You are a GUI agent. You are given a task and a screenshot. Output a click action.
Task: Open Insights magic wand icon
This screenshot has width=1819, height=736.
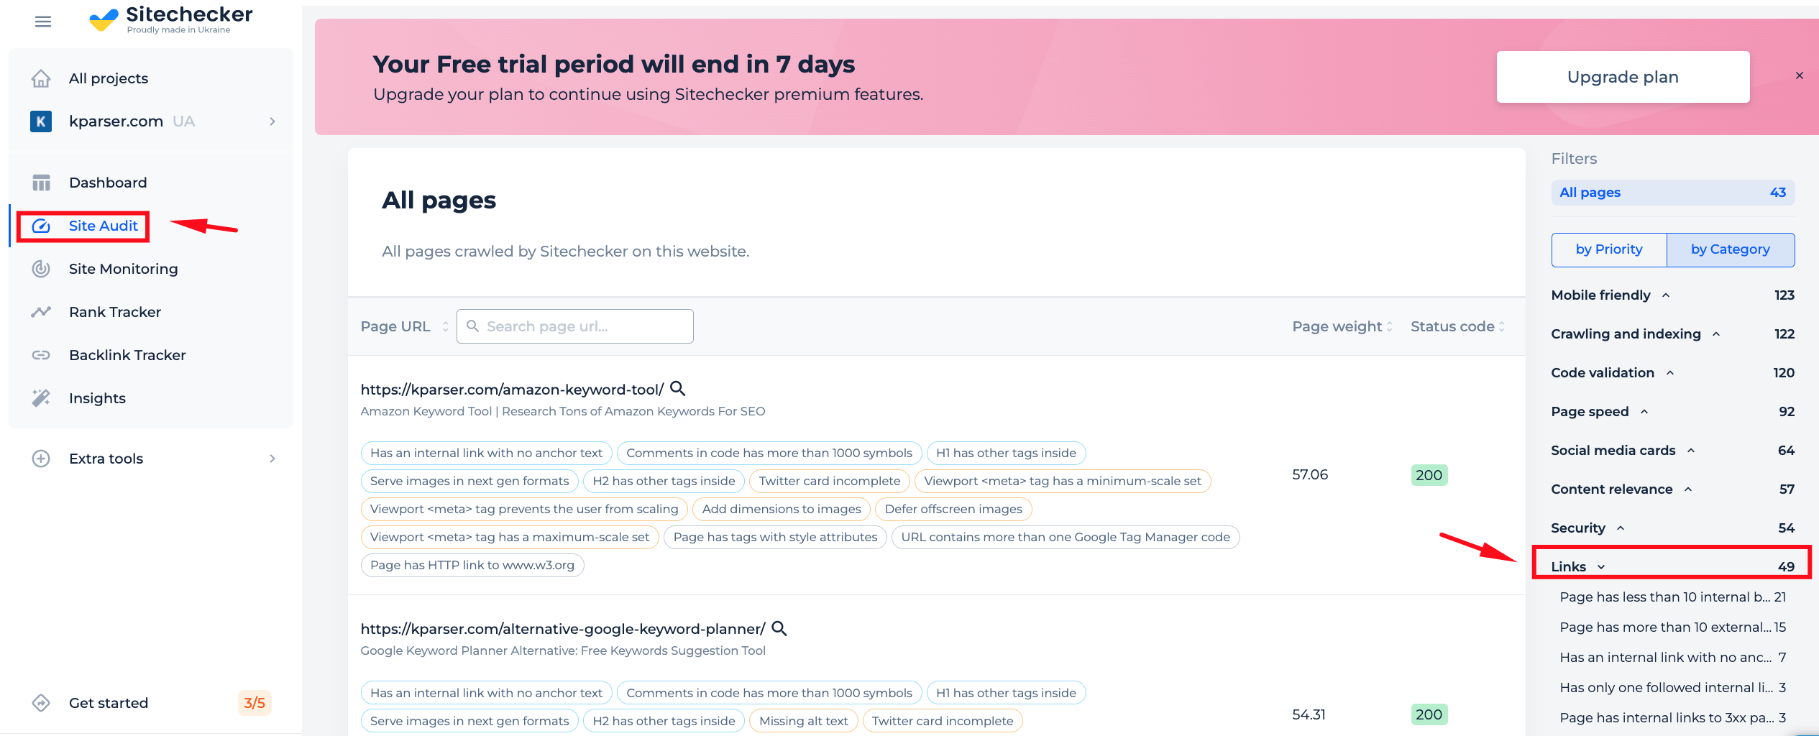[x=41, y=398]
